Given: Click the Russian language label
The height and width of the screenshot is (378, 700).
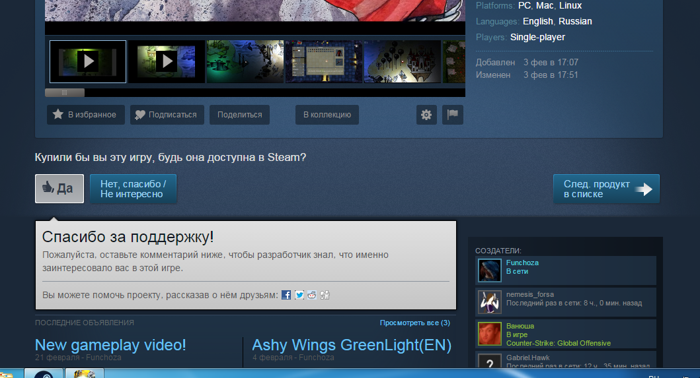Looking at the screenshot, I should (575, 21).
